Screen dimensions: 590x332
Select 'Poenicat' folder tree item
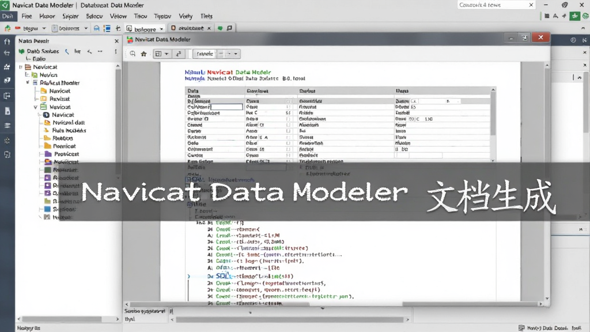[65, 146]
